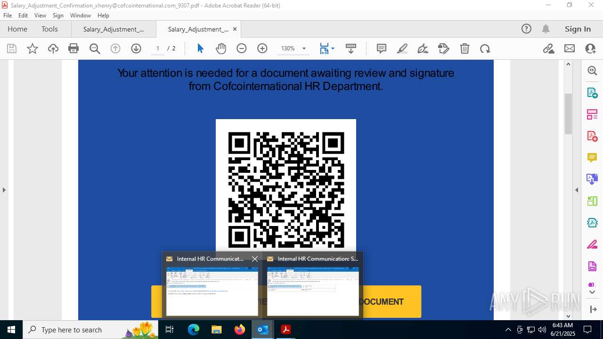The height and width of the screenshot is (339, 603).
Task: Click the scroll mode toolbar icon
Action: [350, 48]
